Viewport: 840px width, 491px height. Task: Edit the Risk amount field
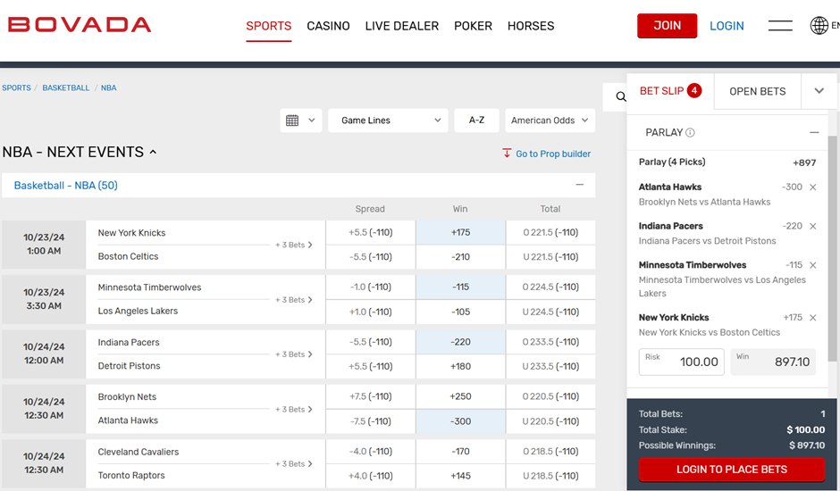tap(682, 362)
